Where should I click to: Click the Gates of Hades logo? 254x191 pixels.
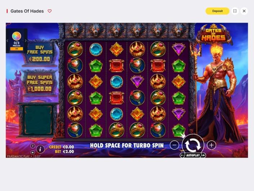pos(213,34)
